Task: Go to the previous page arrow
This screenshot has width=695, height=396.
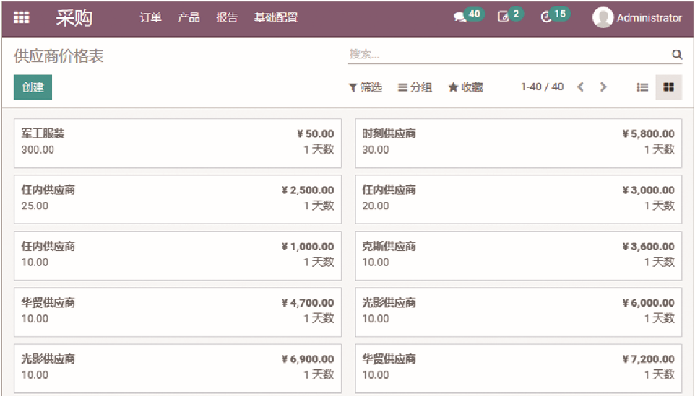Action: 580,87
